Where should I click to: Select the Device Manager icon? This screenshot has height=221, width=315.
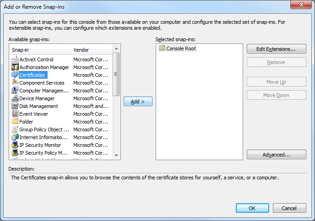[x=15, y=98]
